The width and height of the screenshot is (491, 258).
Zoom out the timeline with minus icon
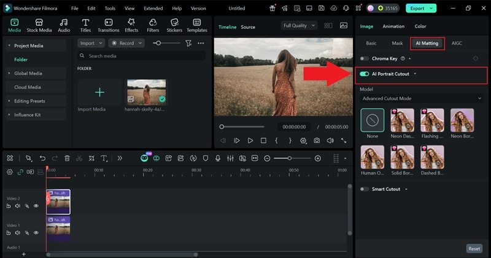[x=267, y=158]
